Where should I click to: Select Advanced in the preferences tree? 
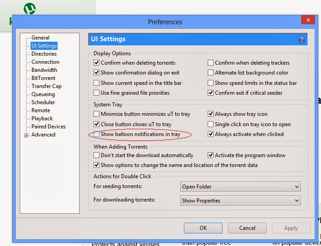click(x=43, y=135)
